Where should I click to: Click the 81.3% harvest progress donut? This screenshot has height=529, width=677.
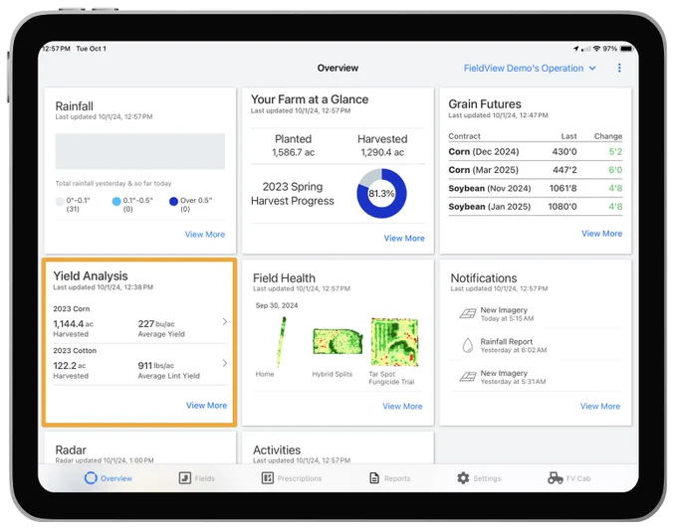click(x=381, y=193)
